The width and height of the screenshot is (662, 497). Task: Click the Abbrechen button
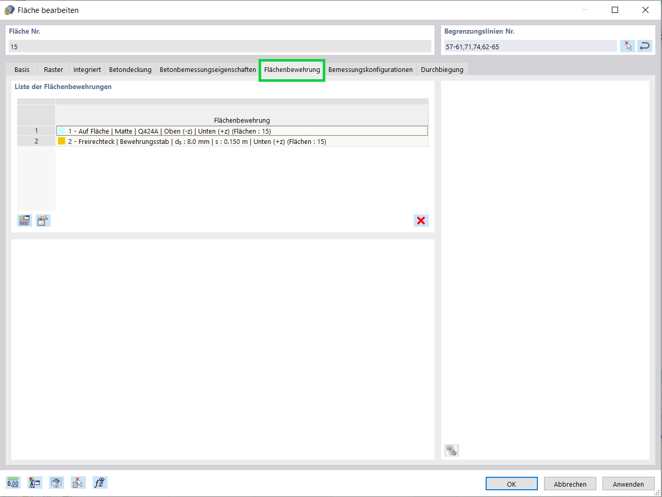[x=570, y=484]
